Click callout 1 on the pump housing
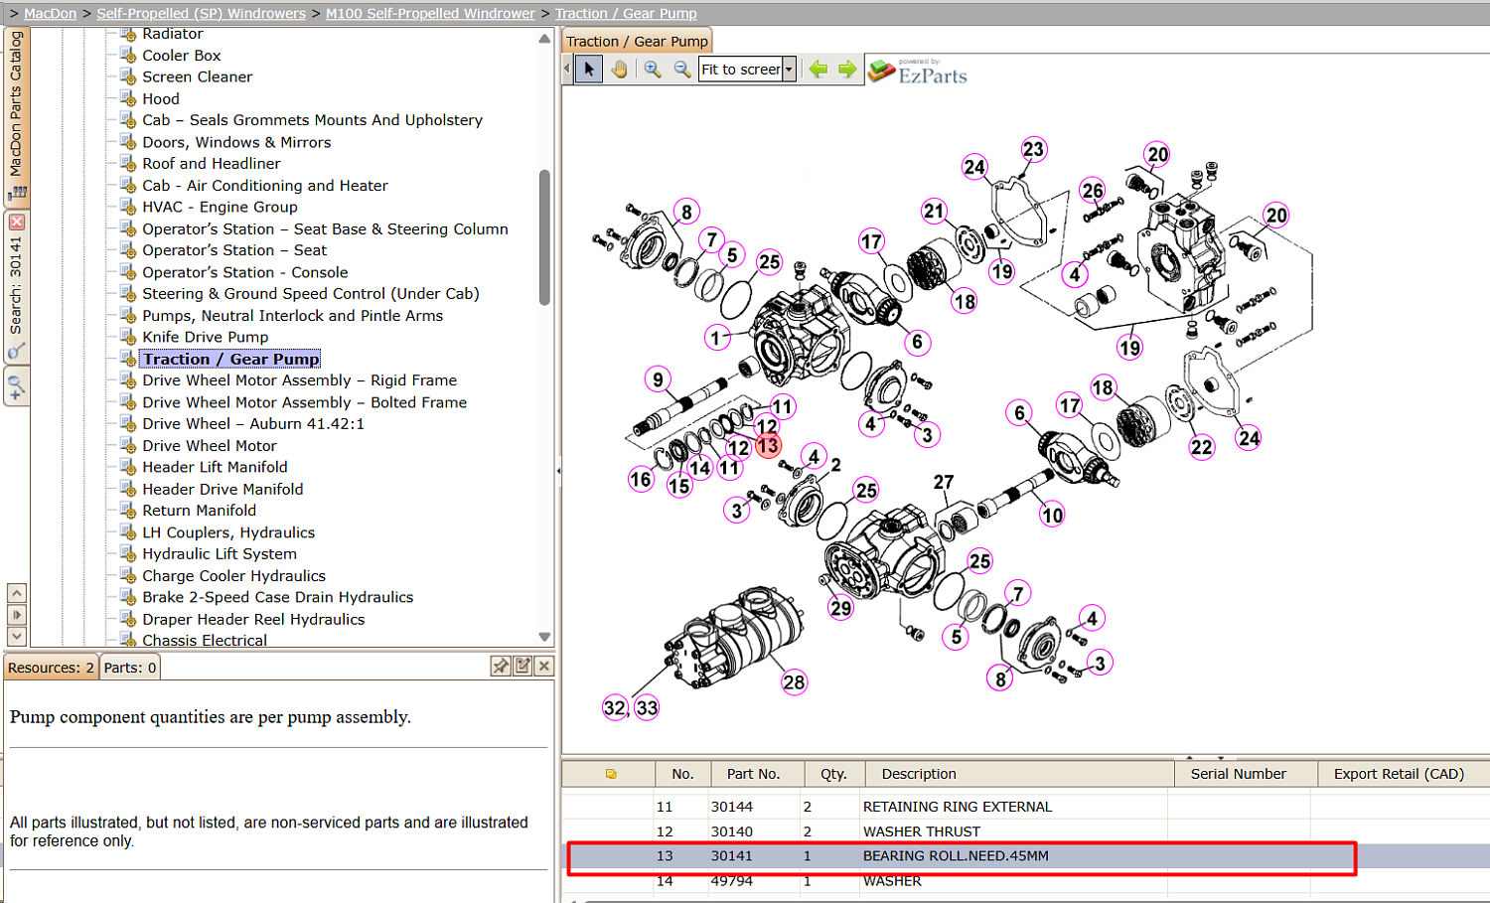This screenshot has height=903, width=1490. pyautogui.click(x=715, y=338)
